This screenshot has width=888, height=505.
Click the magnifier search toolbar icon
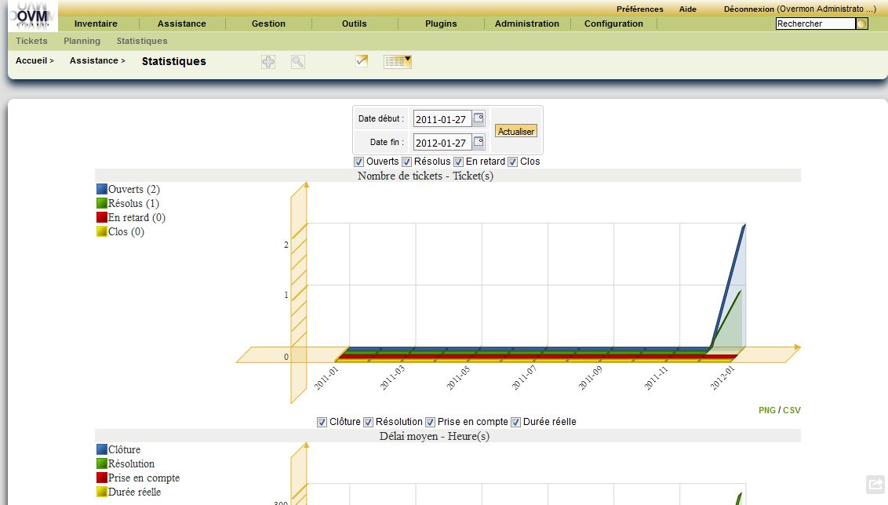point(298,62)
